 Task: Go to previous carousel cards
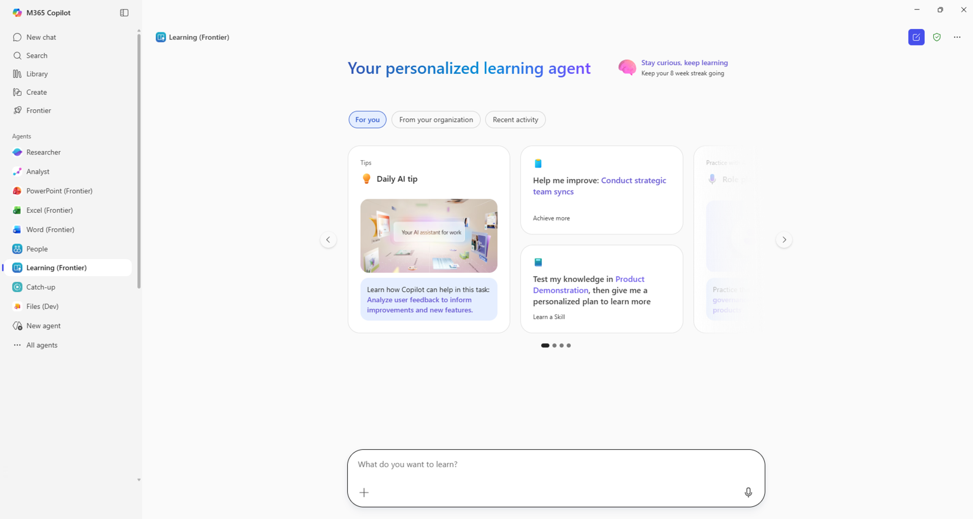coord(328,240)
